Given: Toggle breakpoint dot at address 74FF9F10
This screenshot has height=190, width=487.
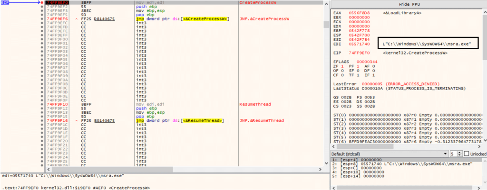Looking at the screenshot, I should [x=42, y=104].
